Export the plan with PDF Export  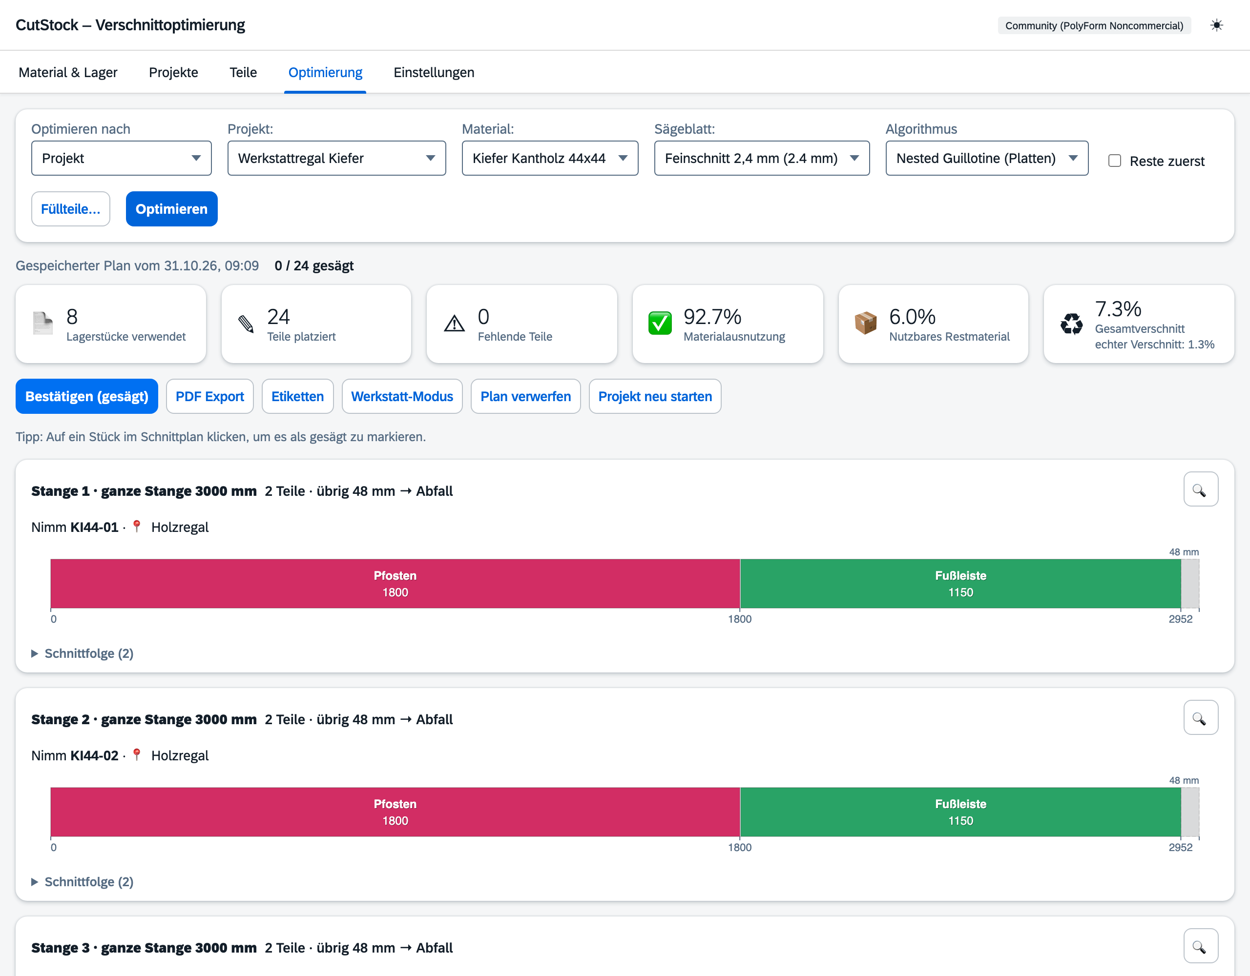[x=209, y=396]
